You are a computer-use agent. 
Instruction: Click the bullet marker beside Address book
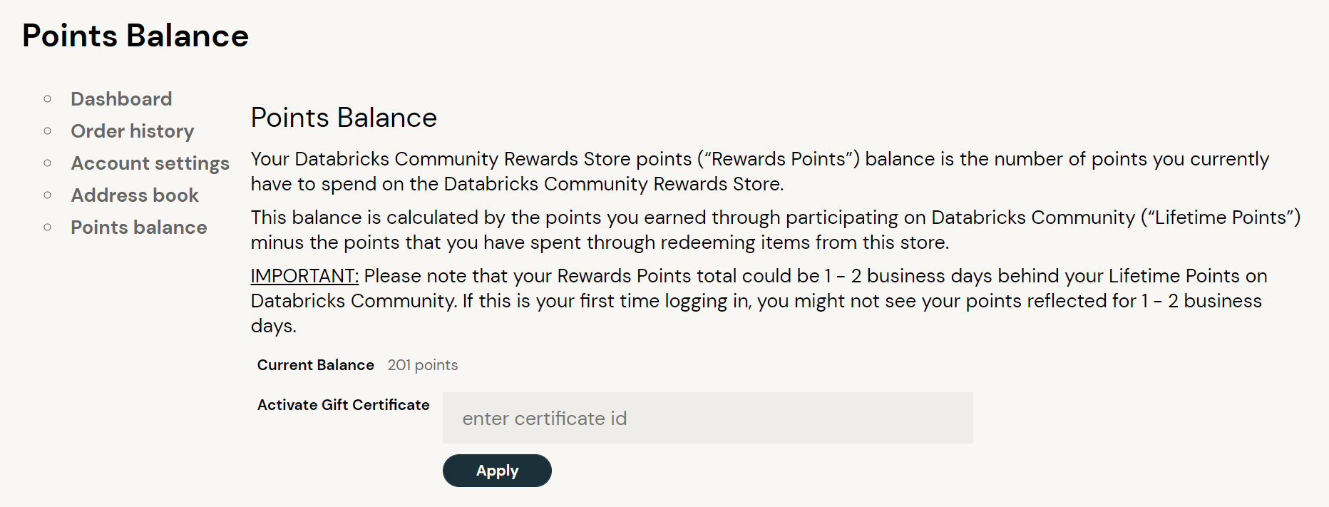coord(48,195)
